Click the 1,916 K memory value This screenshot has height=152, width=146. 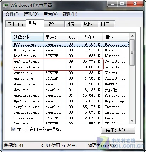pos(92,50)
